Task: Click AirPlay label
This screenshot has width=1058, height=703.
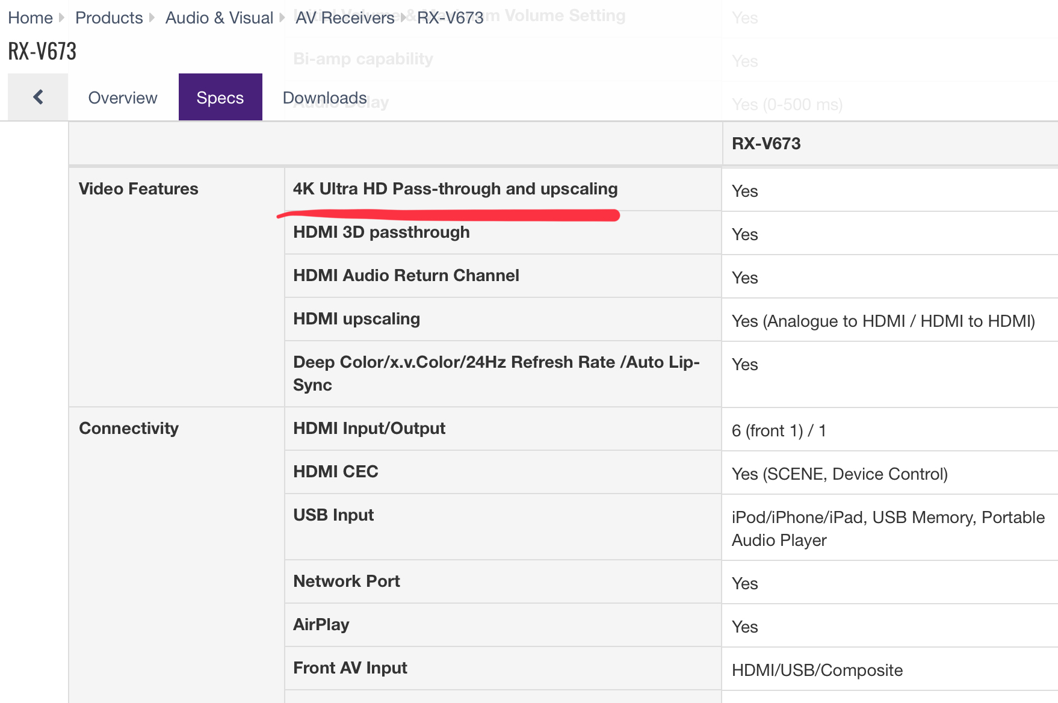Action: 321,624
